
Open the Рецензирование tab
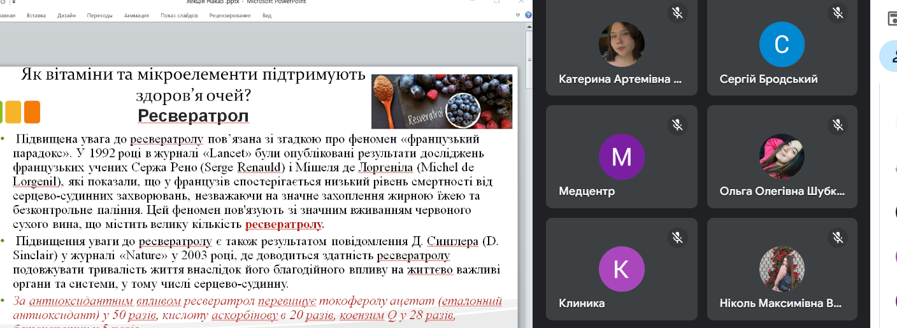click(x=229, y=15)
